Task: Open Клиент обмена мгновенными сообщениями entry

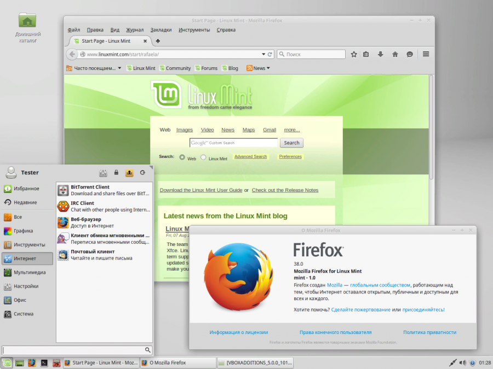Action: pyautogui.click(x=104, y=238)
